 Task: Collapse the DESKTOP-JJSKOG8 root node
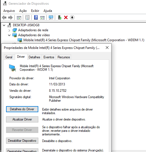click(4, 25)
